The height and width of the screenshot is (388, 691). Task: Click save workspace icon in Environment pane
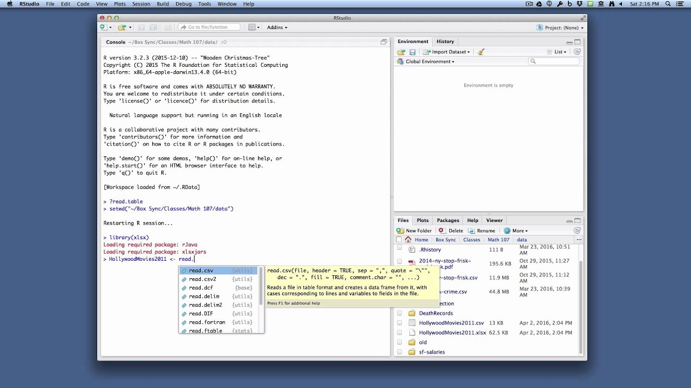coord(412,52)
